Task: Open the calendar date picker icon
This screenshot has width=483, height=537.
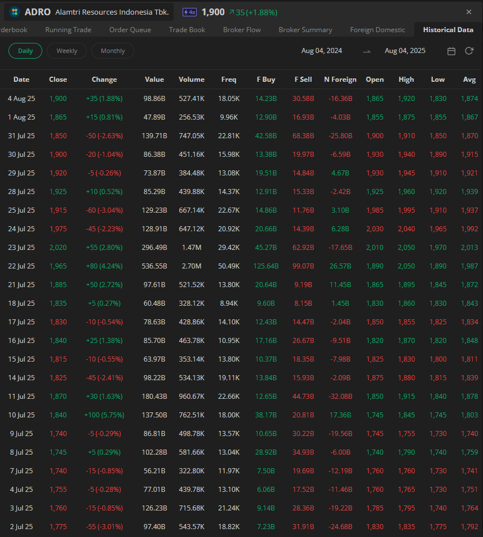Action: 451,51
